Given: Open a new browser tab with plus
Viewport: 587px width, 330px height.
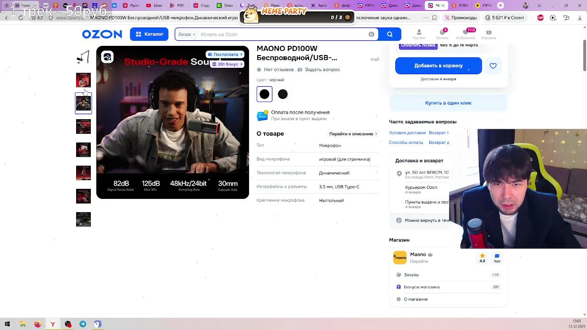Looking at the screenshot, I should (x=501, y=5).
